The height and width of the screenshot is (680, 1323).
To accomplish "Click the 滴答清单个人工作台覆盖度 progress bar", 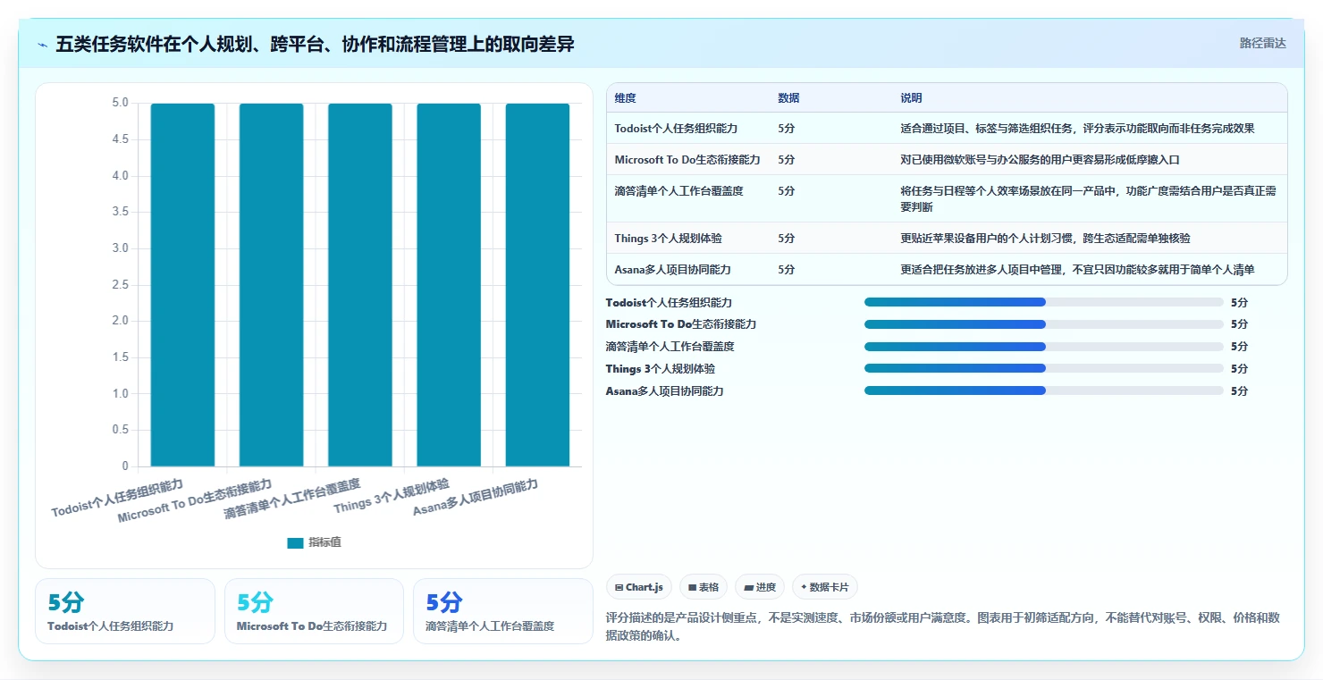I will [1043, 347].
